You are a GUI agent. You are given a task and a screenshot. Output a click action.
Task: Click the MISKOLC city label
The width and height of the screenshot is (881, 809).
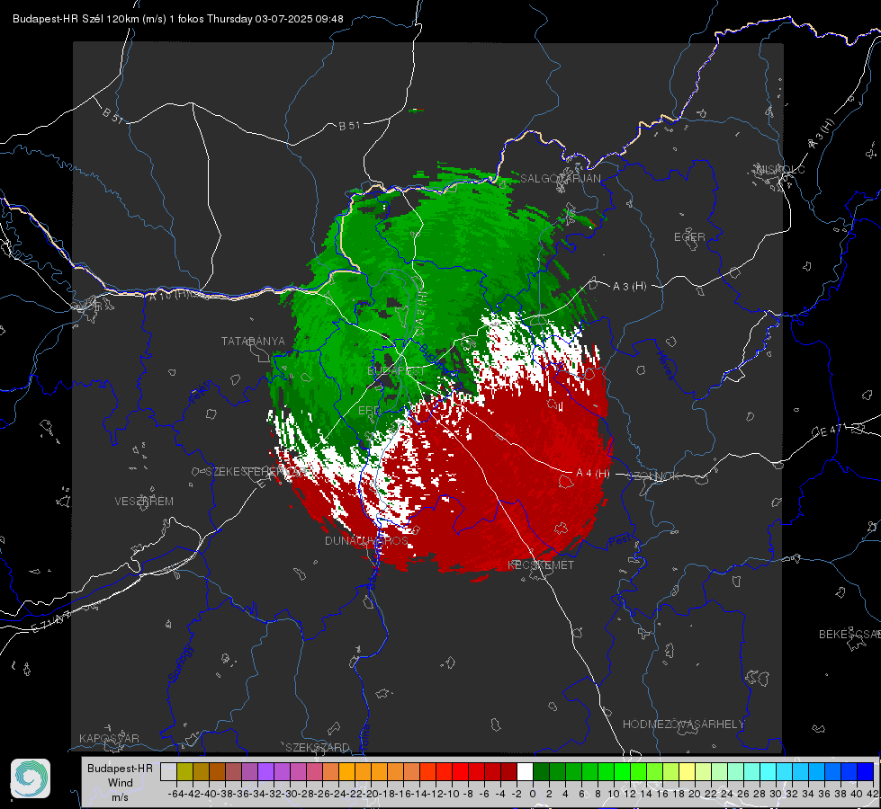tap(780, 170)
